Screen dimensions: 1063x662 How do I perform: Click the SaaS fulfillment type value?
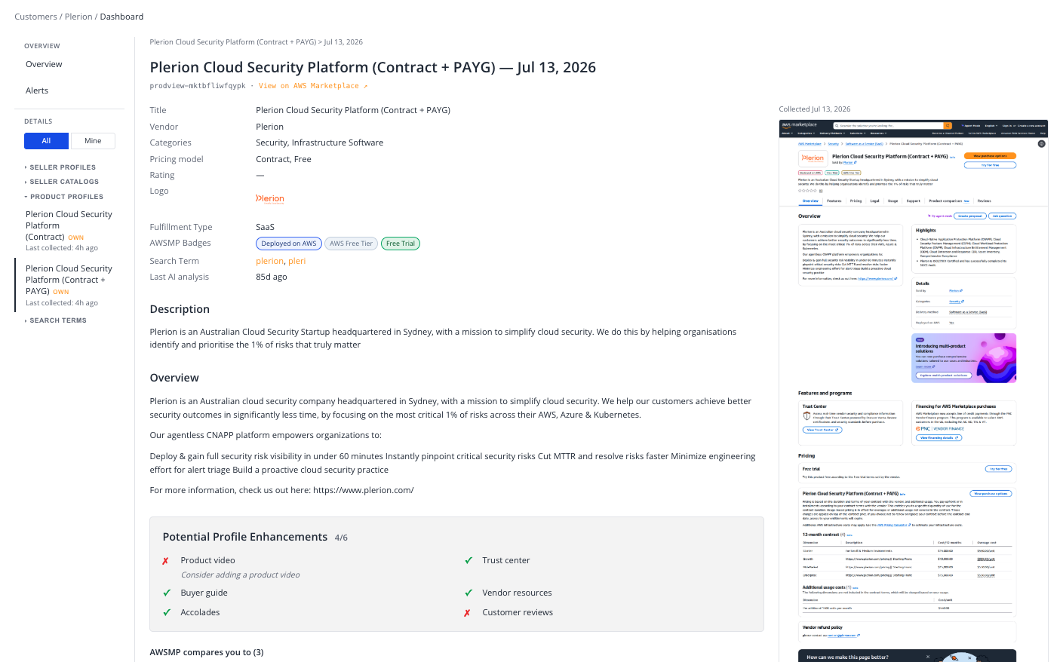(265, 227)
